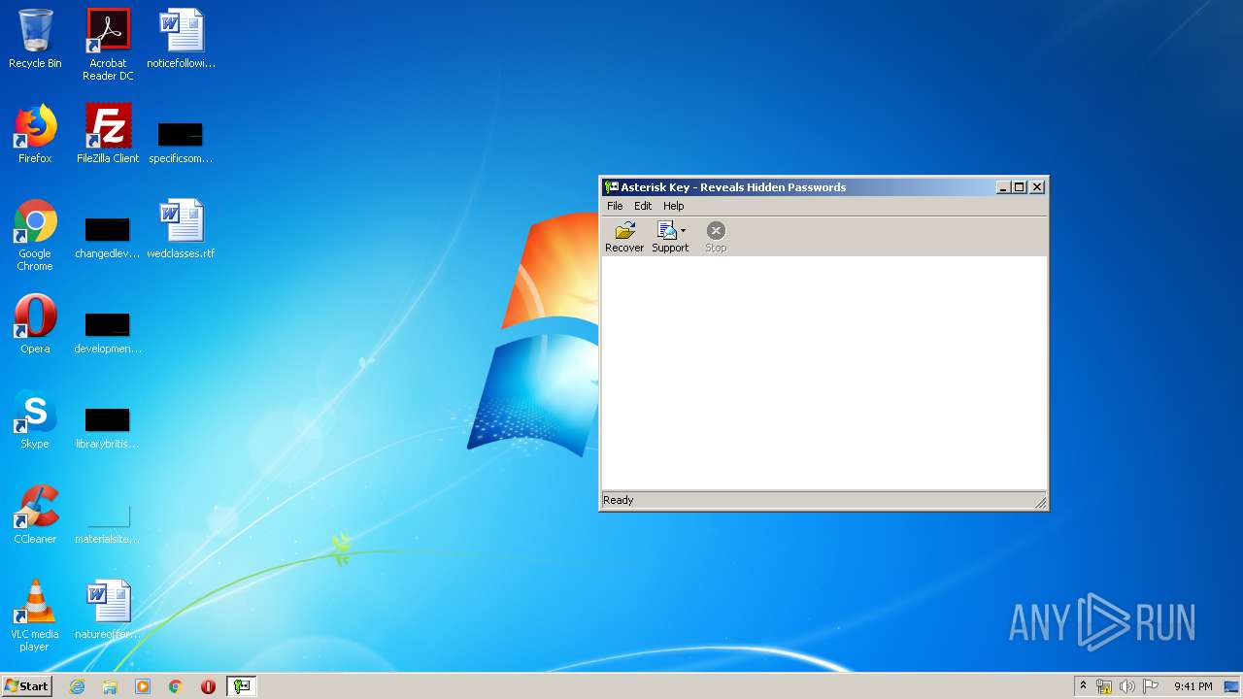Open the Help menu
Screen dimensions: 1243x699
click(x=674, y=206)
